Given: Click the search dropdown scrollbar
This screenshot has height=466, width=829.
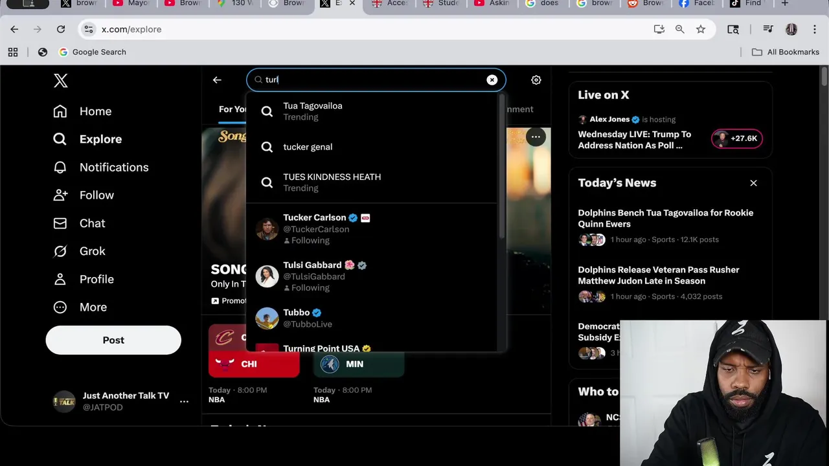Looking at the screenshot, I should click(x=501, y=168).
